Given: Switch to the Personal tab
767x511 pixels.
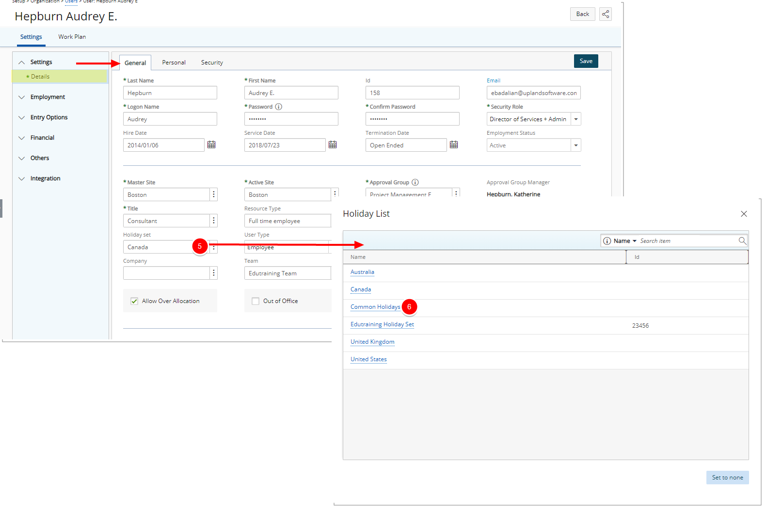Looking at the screenshot, I should point(174,63).
